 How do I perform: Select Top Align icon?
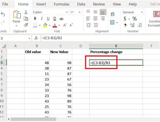(88, 12)
